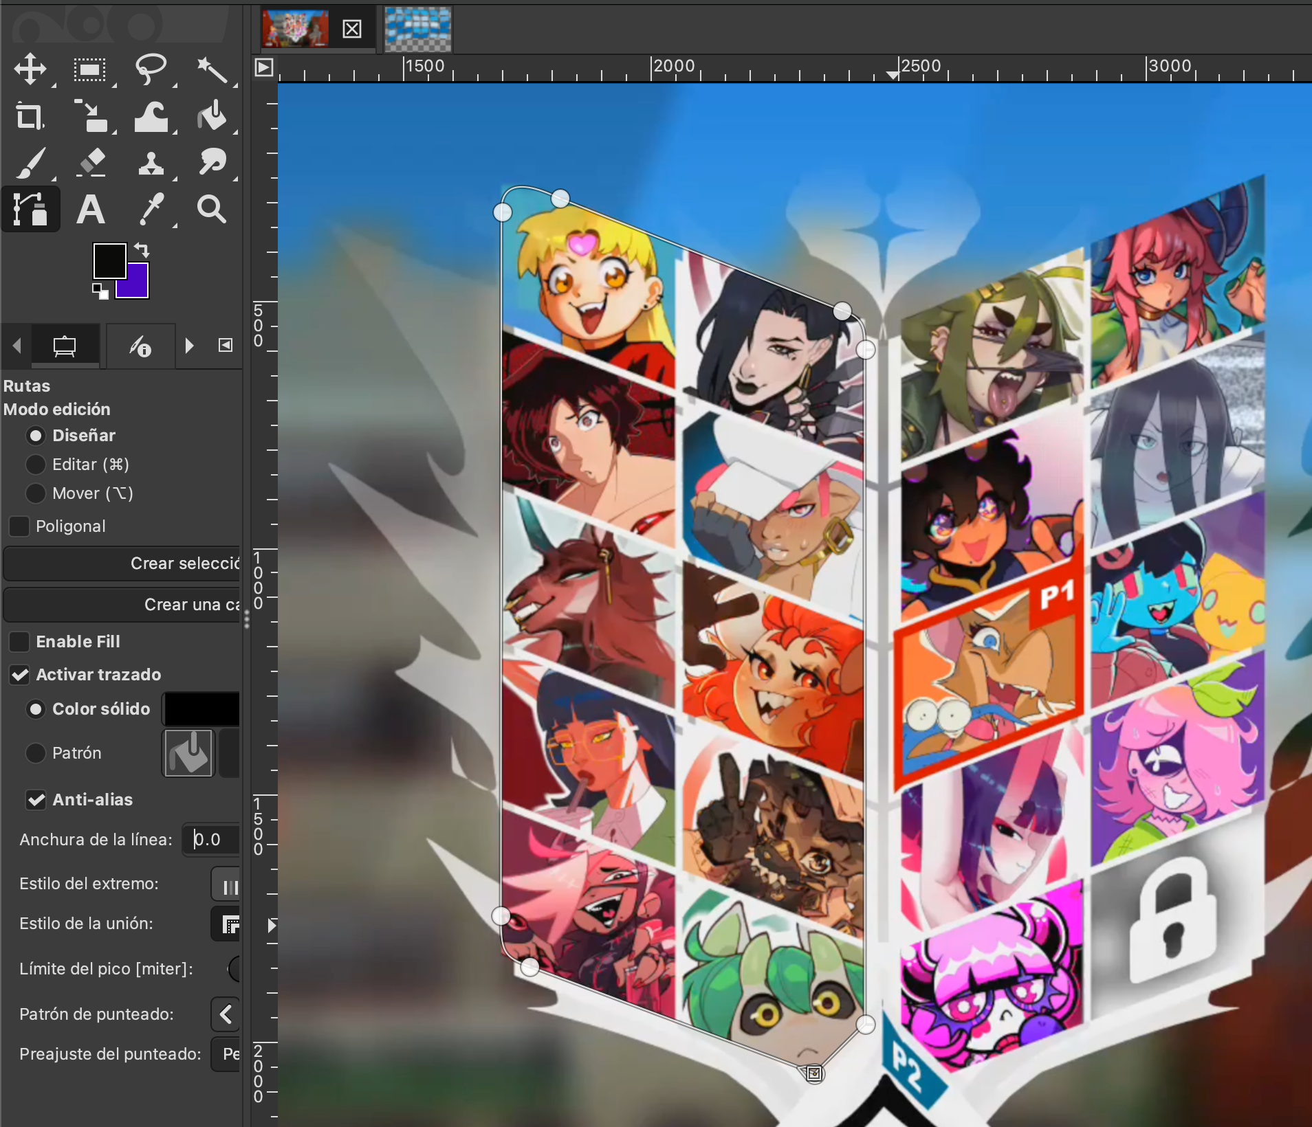The image size is (1312, 1127).
Task: Disable the Anti-alias checkbox
Action: [36, 800]
